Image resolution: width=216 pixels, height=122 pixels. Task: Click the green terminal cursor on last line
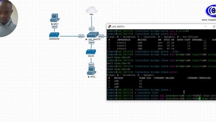[200, 99]
